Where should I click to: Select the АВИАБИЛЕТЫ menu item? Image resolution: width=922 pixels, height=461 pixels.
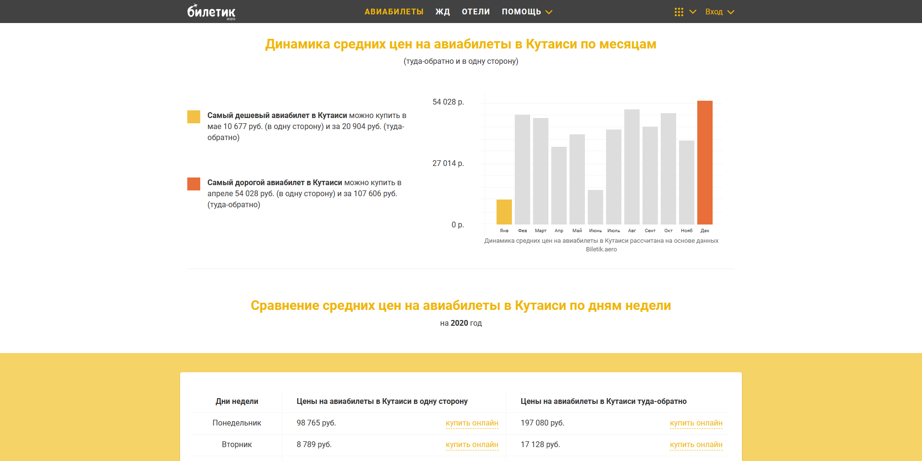pyautogui.click(x=394, y=11)
